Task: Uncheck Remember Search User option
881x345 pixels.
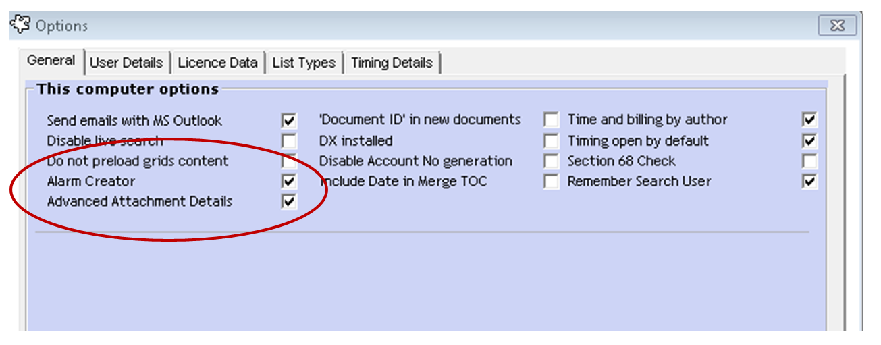Action: tap(810, 182)
